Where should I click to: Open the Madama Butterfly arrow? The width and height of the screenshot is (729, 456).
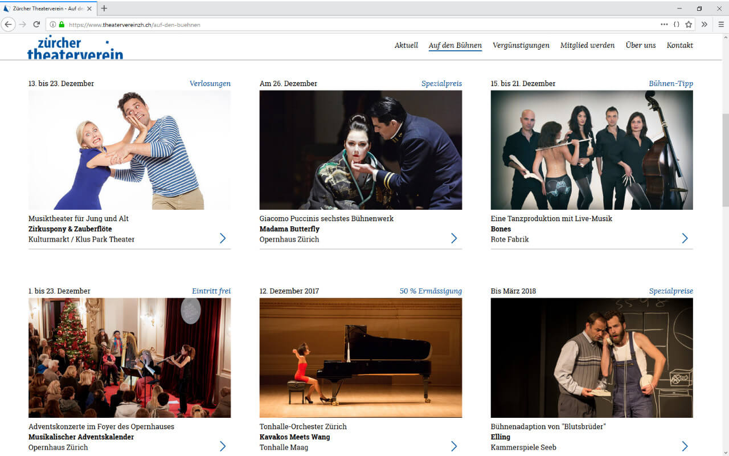point(454,238)
